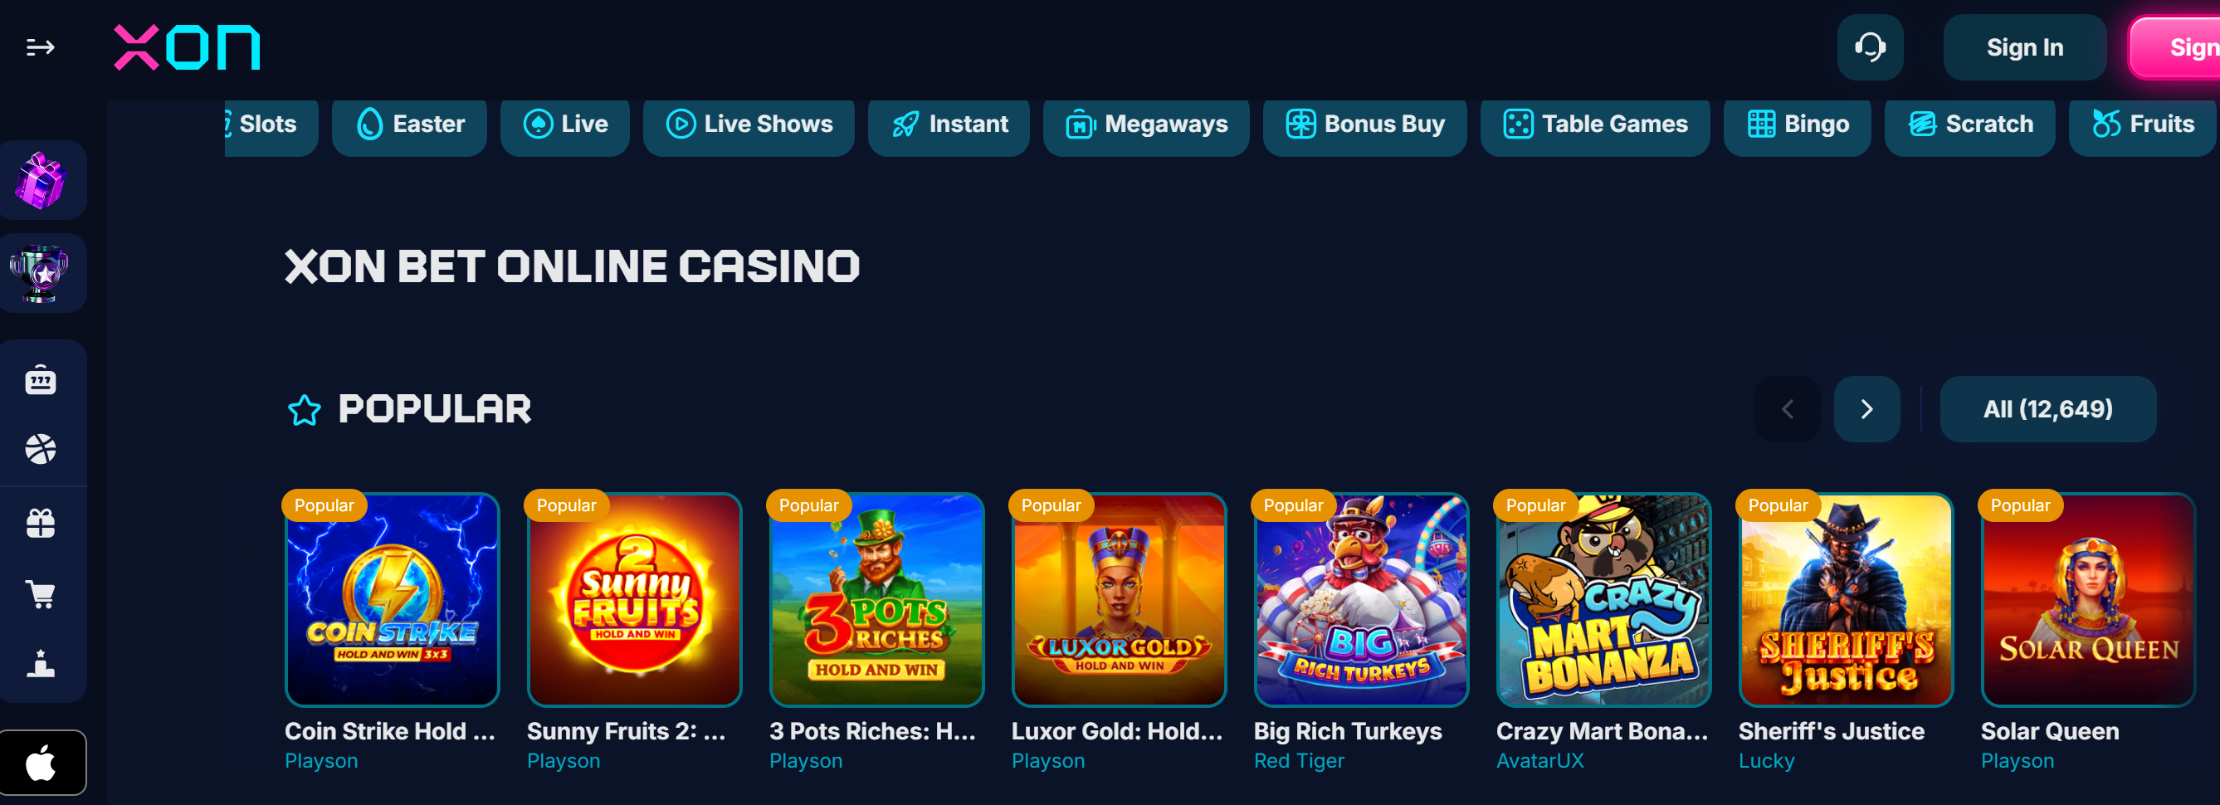Select the slot machine casino sidebar icon
2220x805 pixels.
tap(41, 380)
